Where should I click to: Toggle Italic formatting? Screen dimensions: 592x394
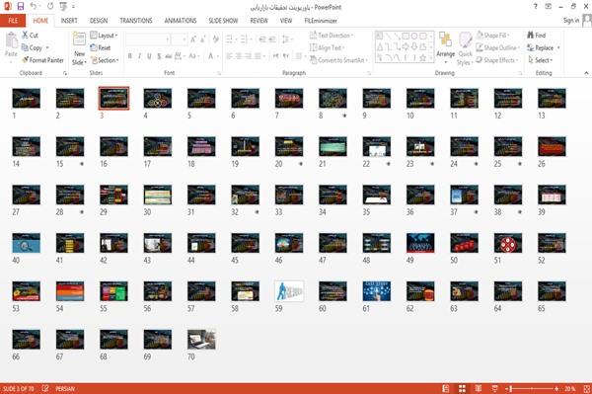tap(139, 56)
